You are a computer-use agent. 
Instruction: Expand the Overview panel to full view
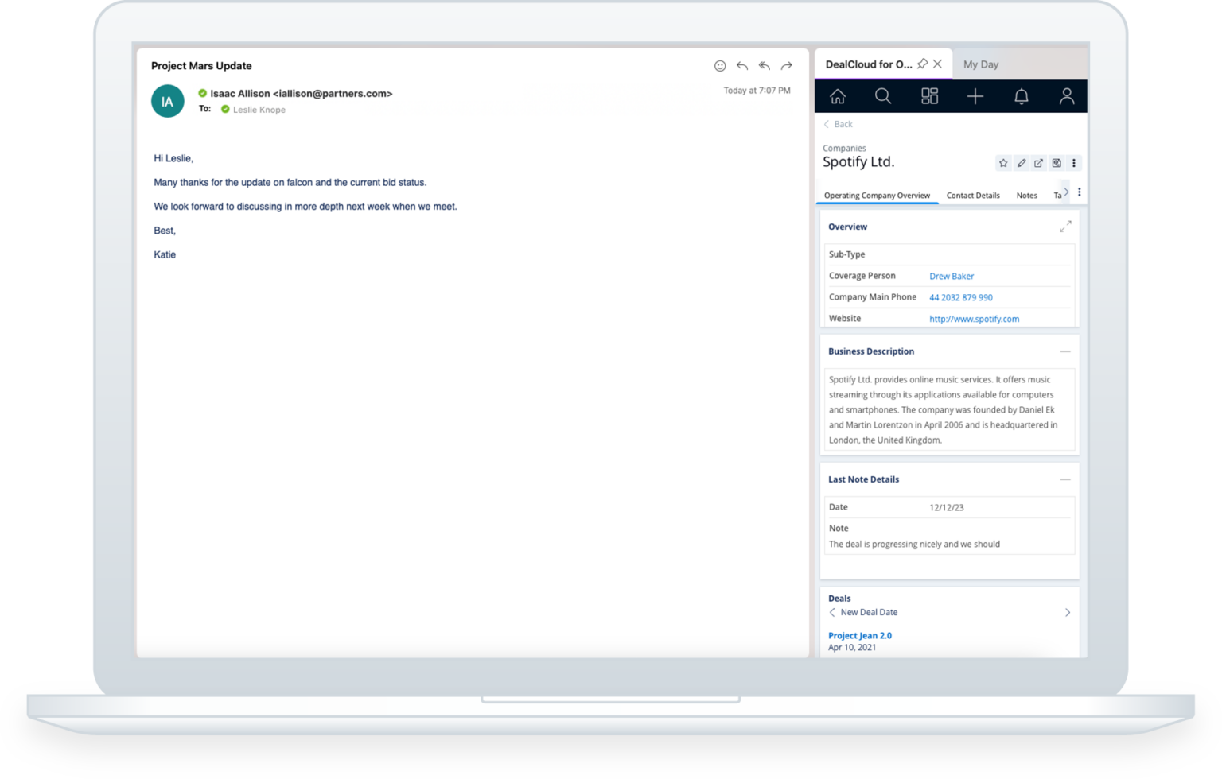tap(1066, 227)
